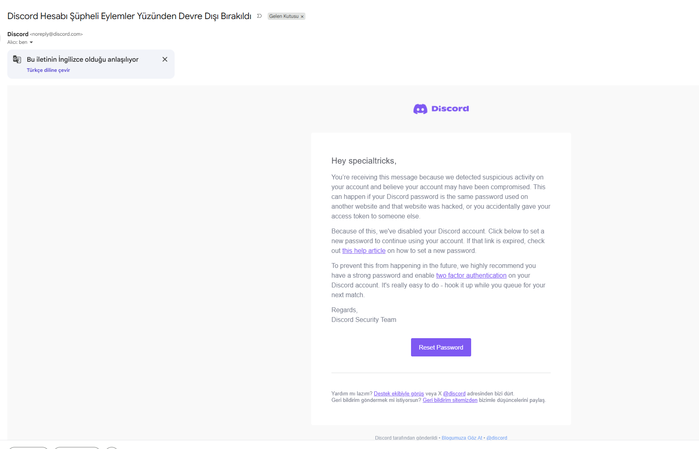The height and width of the screenshot is (449, 699).
Task: Click the Discord logo in the email
Action: [x=441, y=109]
